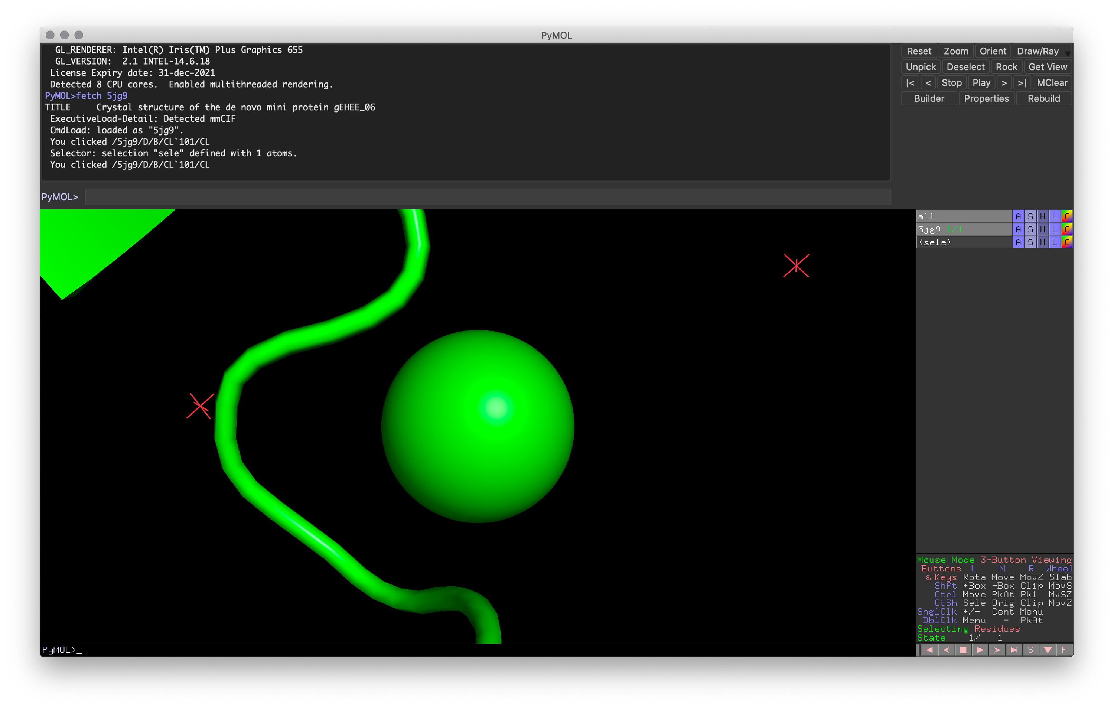Toggle the Rock animation button
Image resolution: width=1114 pixels, height=710 pixels.
coord(1006,66)
